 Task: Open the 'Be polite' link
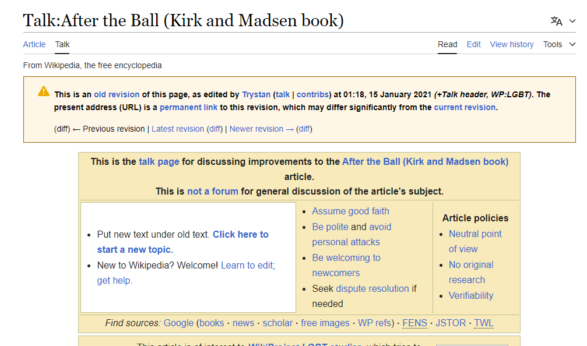[330, 227]
